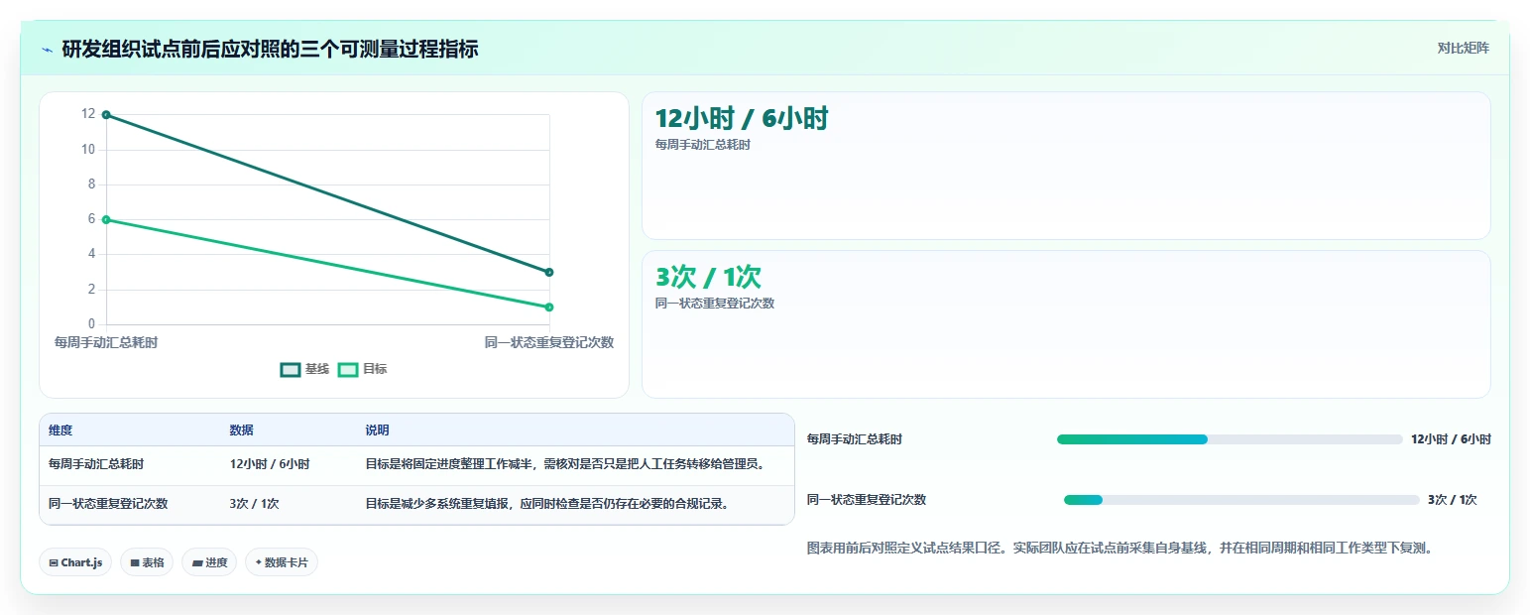Click the 每周手动汇总耗时 caption in first data card

tap(703, 145)
